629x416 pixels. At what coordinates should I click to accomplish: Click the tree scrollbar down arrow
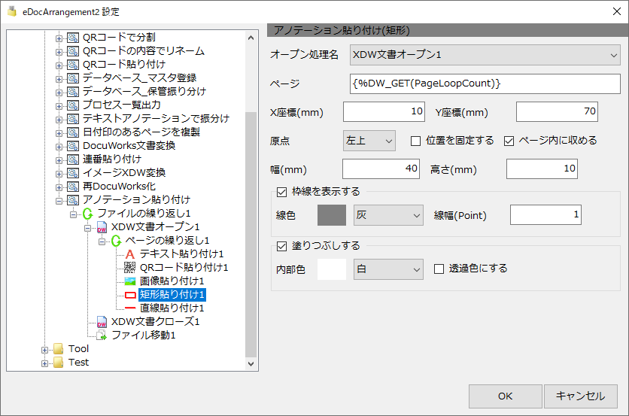[251, 364]
